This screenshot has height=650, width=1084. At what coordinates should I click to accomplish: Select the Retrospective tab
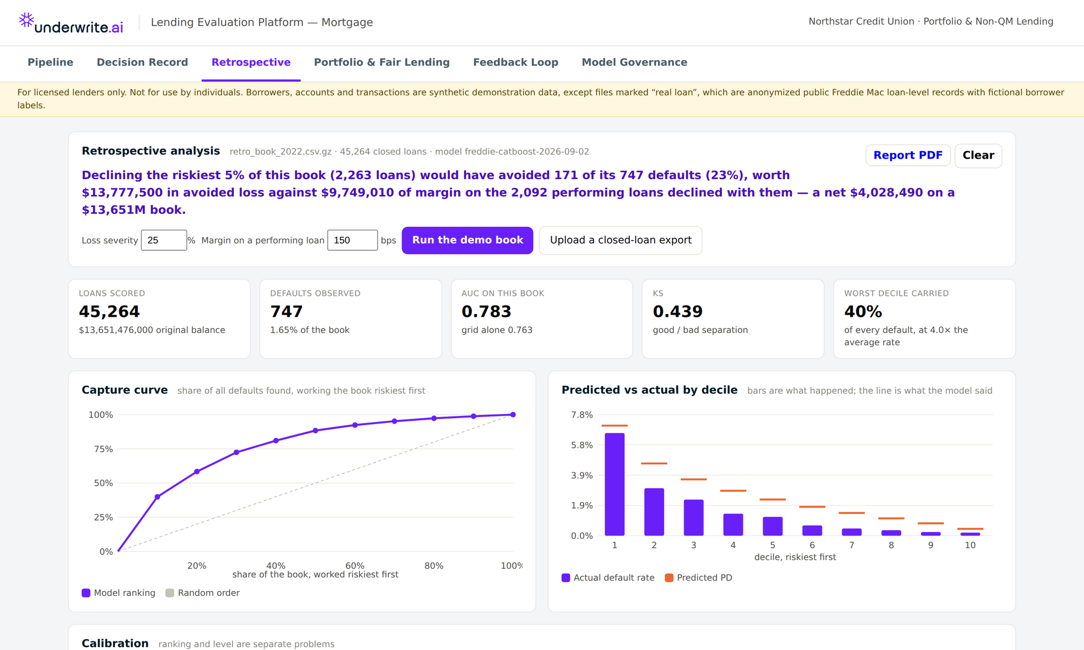tap(251, 62)
